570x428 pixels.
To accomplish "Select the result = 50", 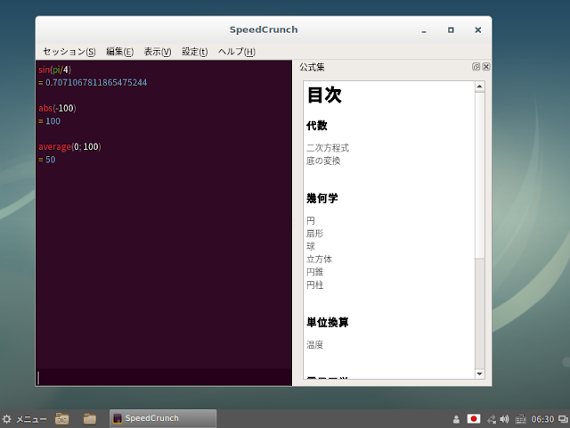I will point(47,160).
